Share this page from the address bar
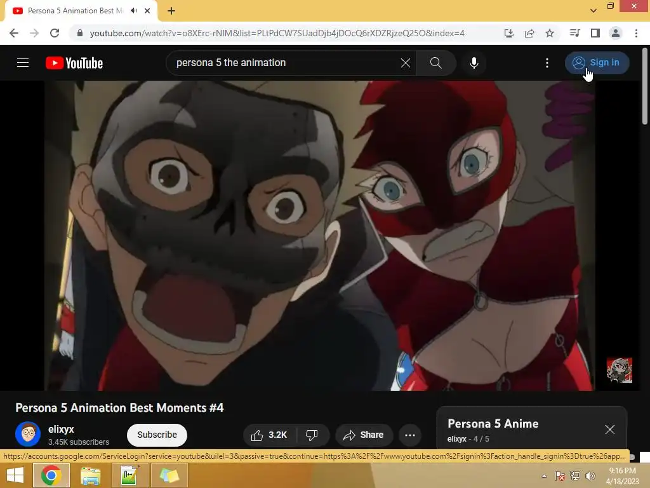The width and height of the screenshot is (650, 488). click(x=529, y=33)
